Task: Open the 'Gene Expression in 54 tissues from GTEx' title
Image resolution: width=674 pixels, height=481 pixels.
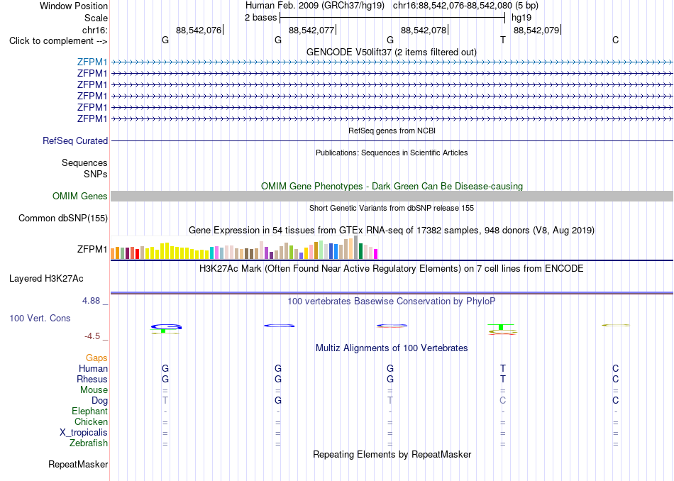Action: [x=392, y=231]
